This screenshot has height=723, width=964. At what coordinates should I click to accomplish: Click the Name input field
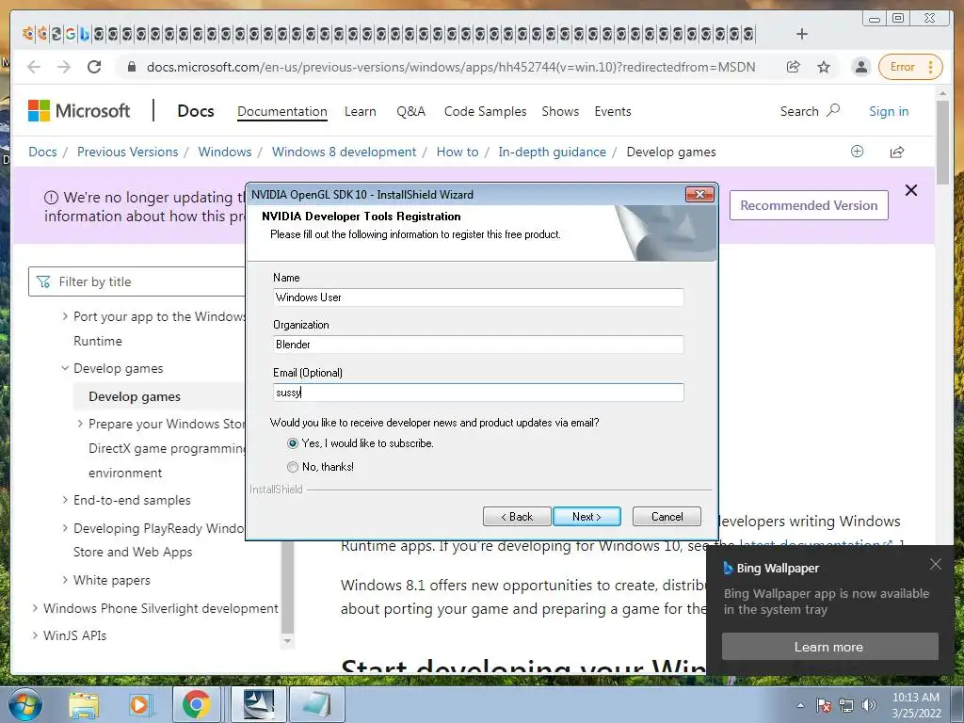click(477, 297)
